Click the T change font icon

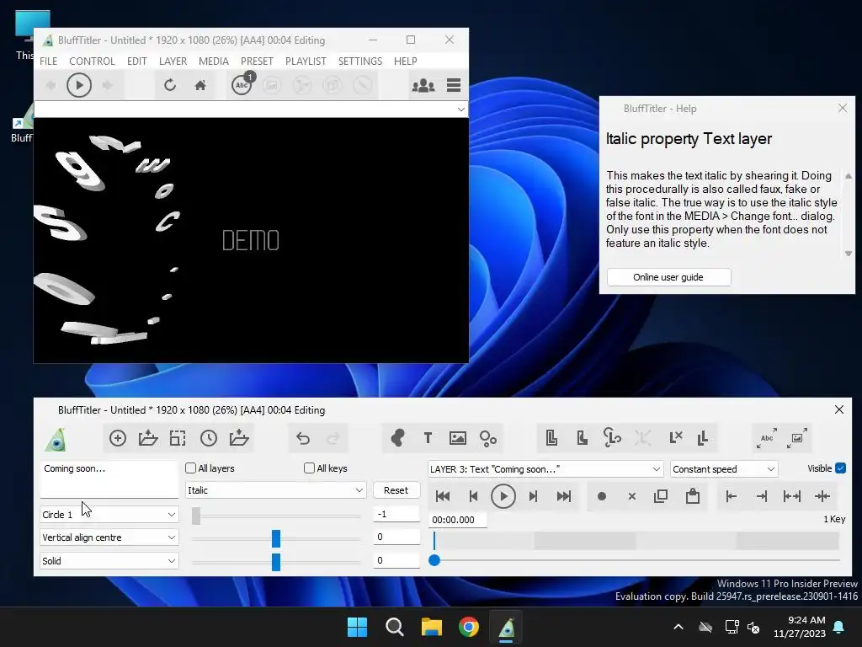pos(428,438)
